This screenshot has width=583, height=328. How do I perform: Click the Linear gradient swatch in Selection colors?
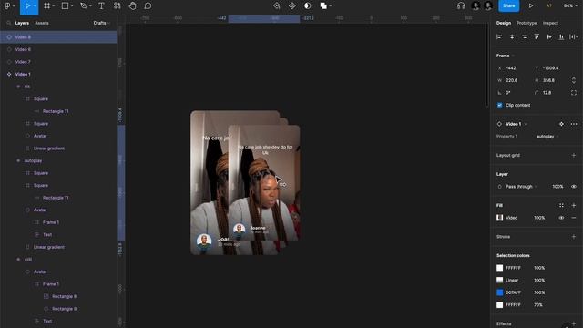tap(500, 280)
